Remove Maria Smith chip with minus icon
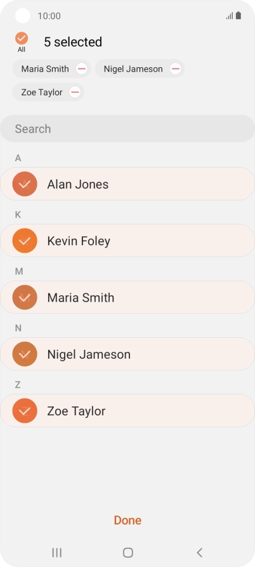255x567 pixels. point(82,69)
